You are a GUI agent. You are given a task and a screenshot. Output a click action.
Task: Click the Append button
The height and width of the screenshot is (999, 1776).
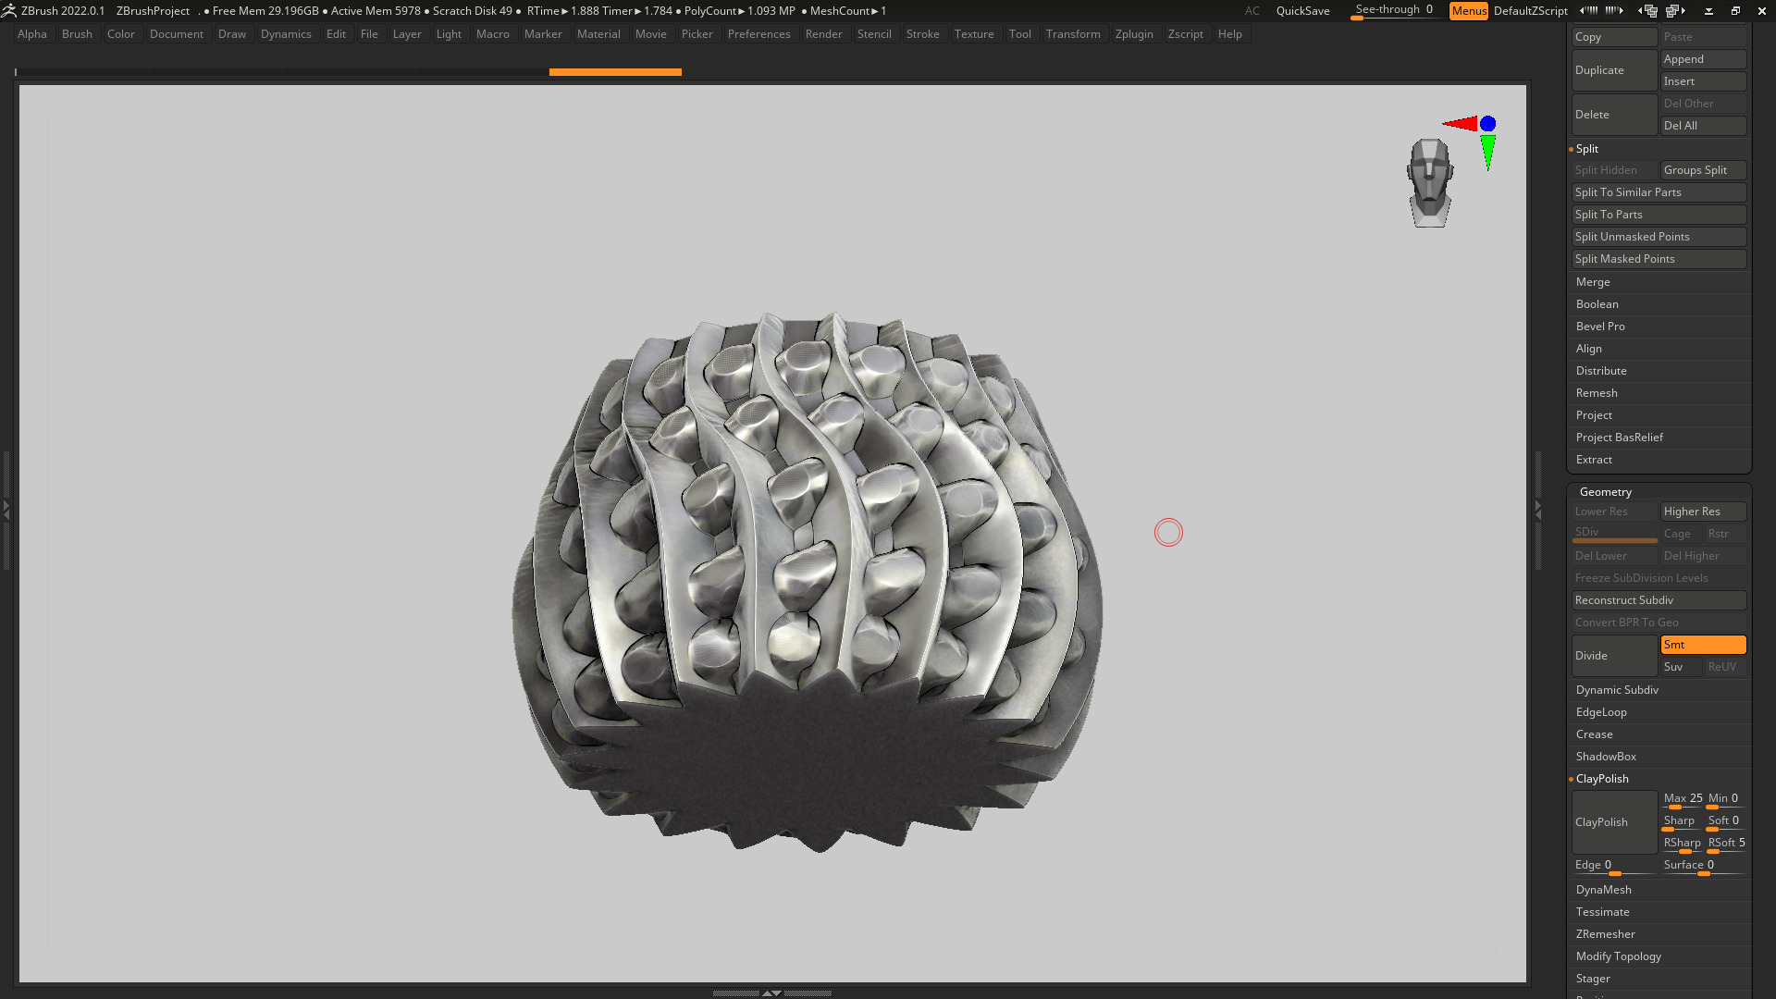point(1703,59)
